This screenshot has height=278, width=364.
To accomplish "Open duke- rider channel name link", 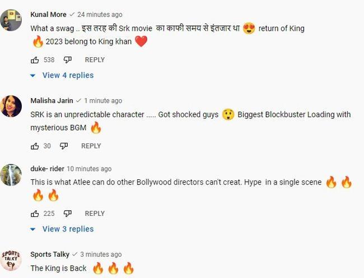I will (47, 169).
